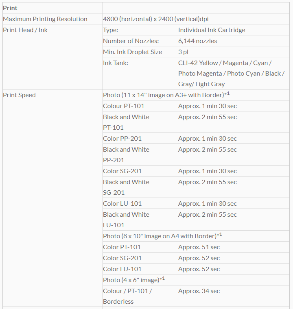This screenshot has width=293, height=309.
Task: Select the Maximum Printing Resolution label
Action: (45, 19)
